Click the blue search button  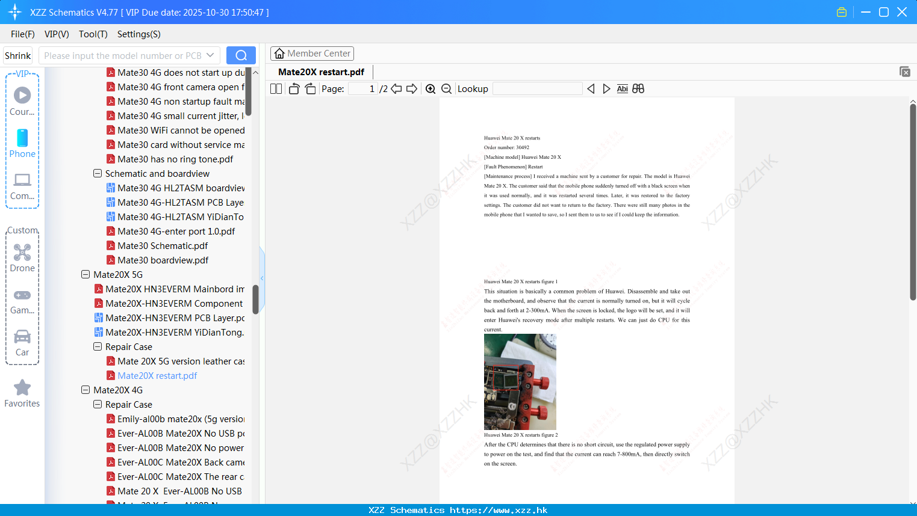(x=241, y=55)
